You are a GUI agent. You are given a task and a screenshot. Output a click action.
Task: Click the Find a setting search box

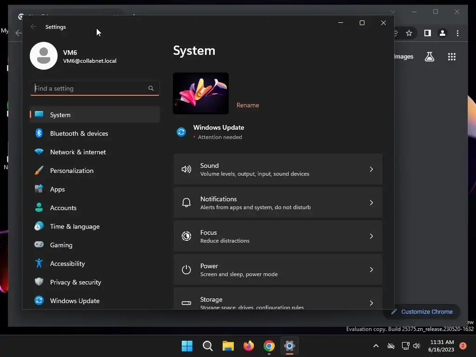[x=95, y=88]
